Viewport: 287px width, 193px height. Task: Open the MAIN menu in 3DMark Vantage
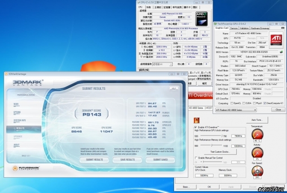click(16, 104)
